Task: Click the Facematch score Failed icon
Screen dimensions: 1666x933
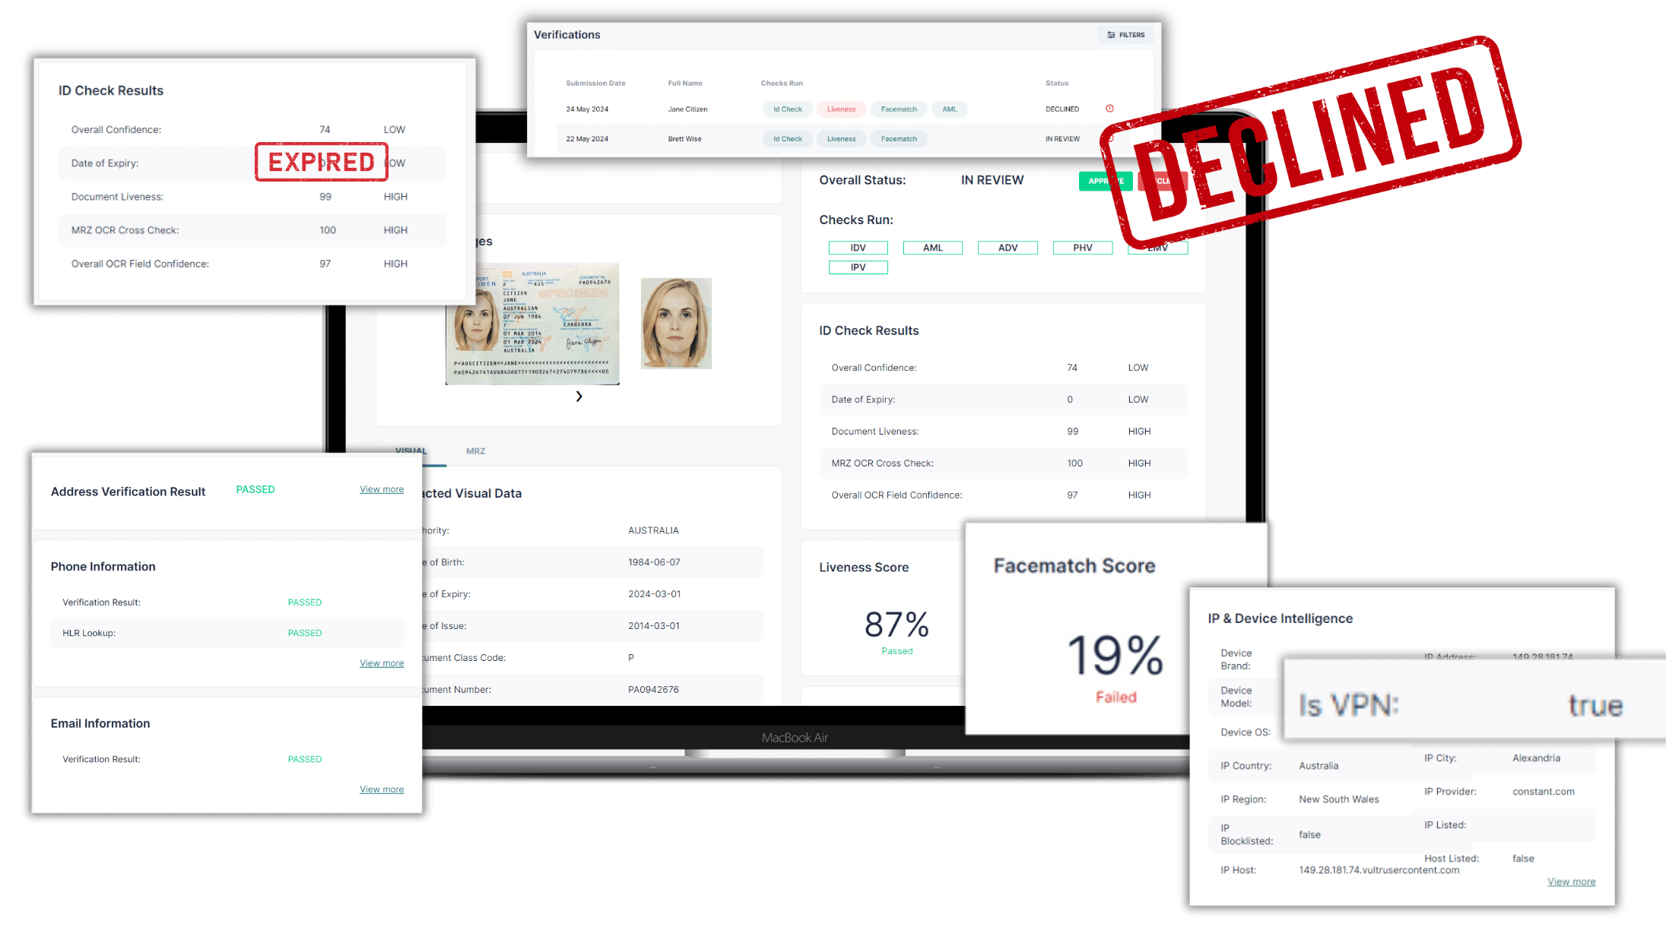Action: tap(1115, 696)
